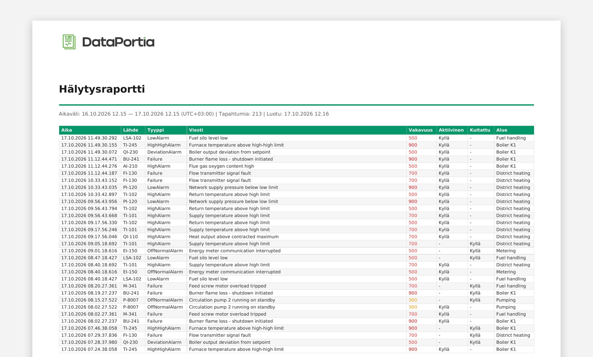
Task: Click the Aikaväli report summary line
Action: (x=194, y=114)
